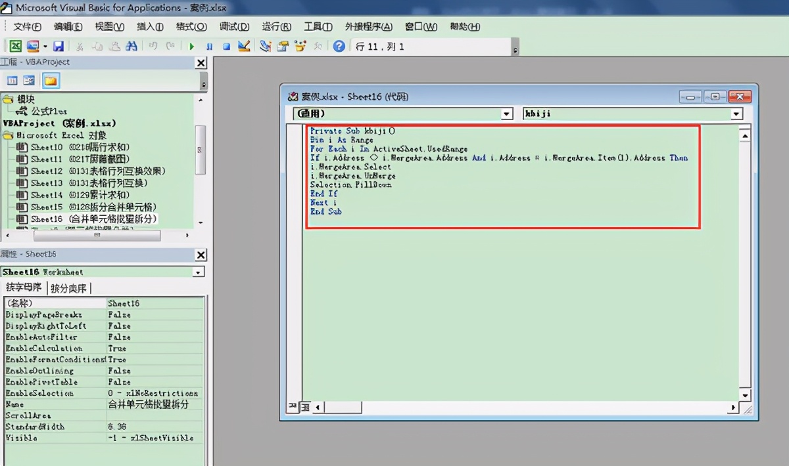Open the 工具(T) menu
The image size is (789, 466).
pyautogui.click(x=318, y=27)
